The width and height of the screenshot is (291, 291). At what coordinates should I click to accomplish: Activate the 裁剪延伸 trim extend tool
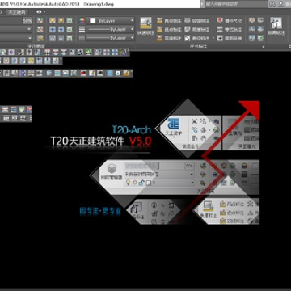[230, 38]
